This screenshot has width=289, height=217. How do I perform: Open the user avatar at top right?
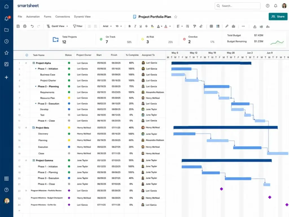tap(284, 6)
